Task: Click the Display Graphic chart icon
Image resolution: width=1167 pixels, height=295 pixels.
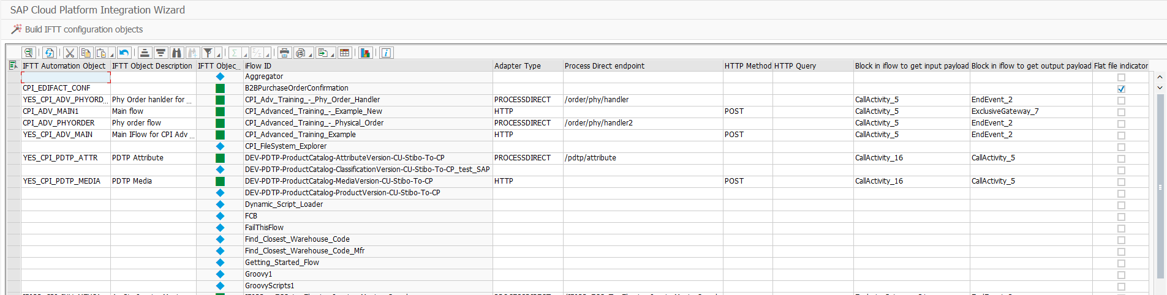Action: click(366, 53)
